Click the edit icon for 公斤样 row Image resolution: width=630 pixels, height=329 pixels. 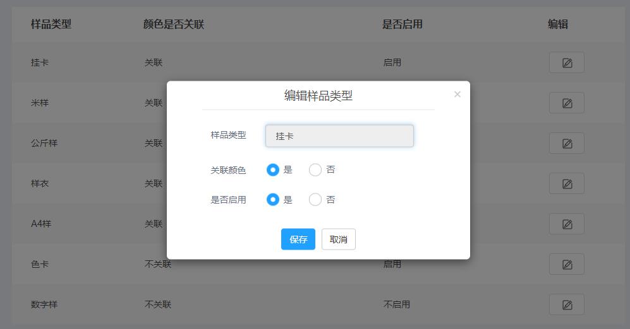pyautogui.click(x=567, y=143)
